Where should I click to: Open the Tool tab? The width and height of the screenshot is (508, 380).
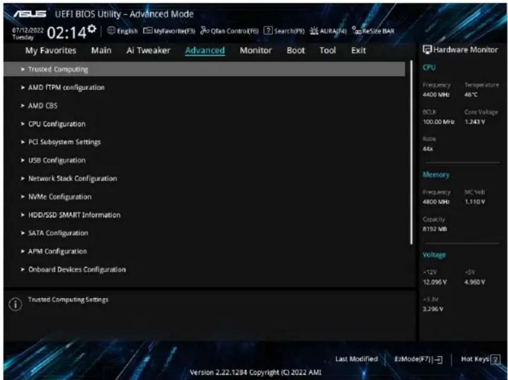[328, 51]
